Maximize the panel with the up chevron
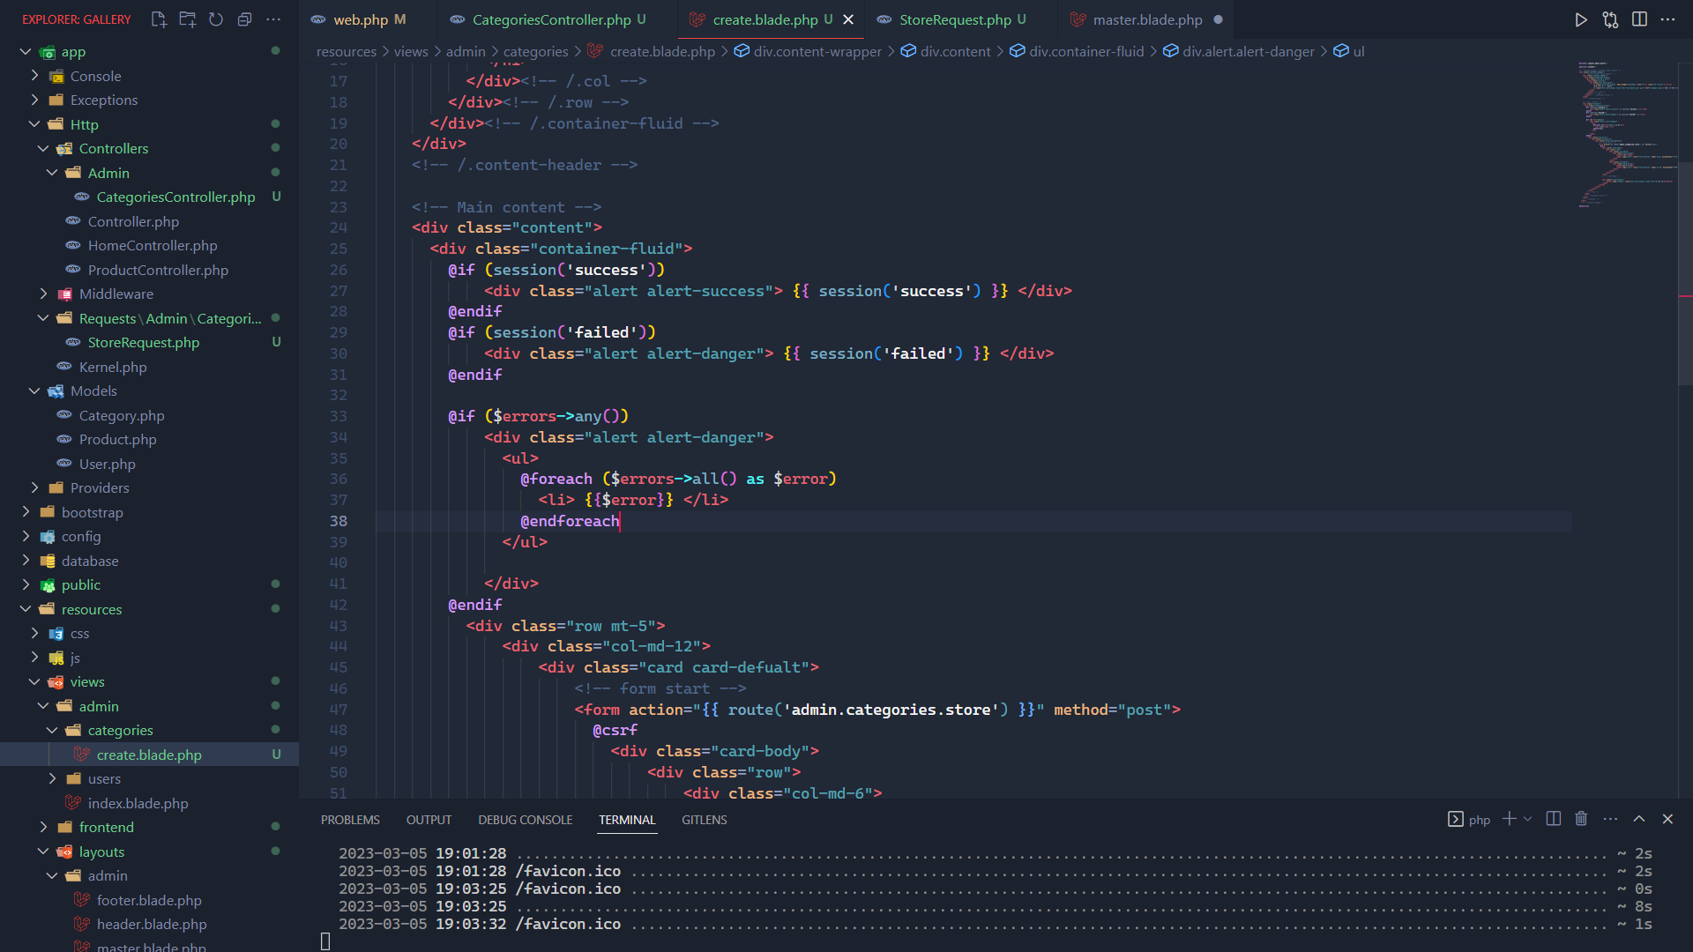This screenshot has width=1693, height=952. click(1639, 819)
